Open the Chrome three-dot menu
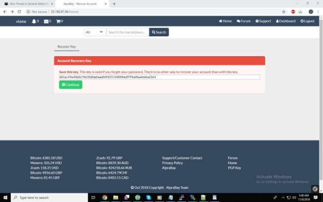Image resolution: width=323 pixels, height=202 pixels. click(318, 12)
